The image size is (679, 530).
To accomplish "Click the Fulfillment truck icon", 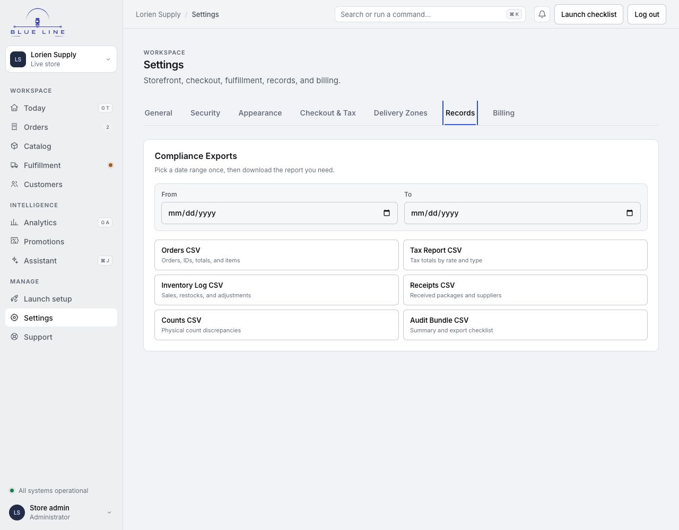I will pyautogui.click(x=14, y=165).
